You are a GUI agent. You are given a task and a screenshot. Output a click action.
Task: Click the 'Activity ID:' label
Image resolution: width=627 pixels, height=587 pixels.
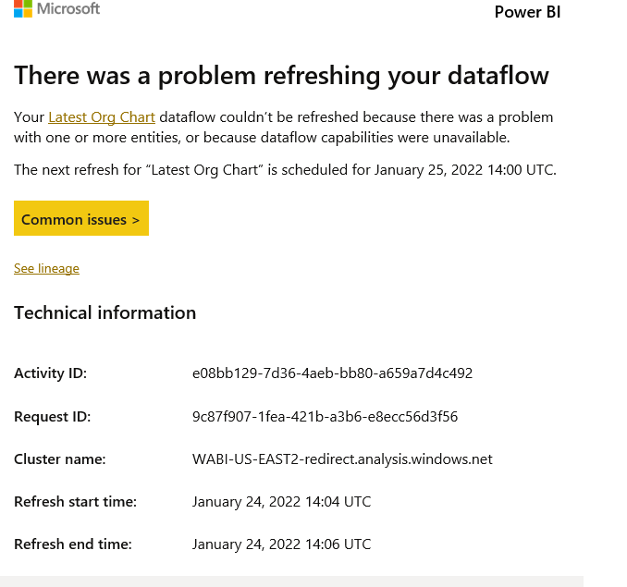coord(50,373)
